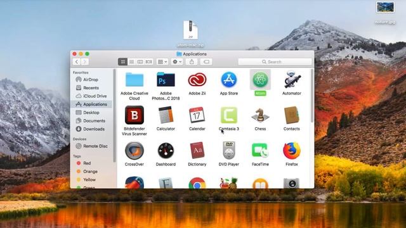Select the zip file on the desktop
The height and width of the screenshot is (228, 406).
click(190, 30)
